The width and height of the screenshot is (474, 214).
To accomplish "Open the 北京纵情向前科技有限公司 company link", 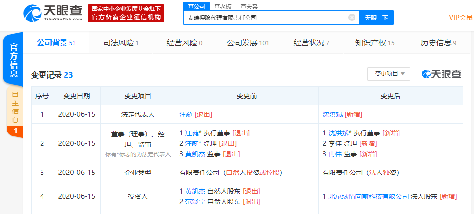I will tap(368, 196).
